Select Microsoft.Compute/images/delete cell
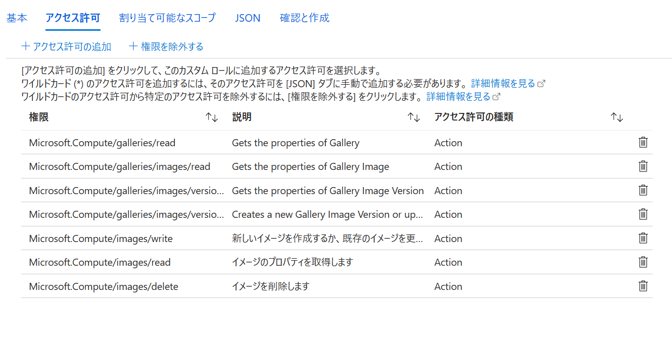 point(104,286)
